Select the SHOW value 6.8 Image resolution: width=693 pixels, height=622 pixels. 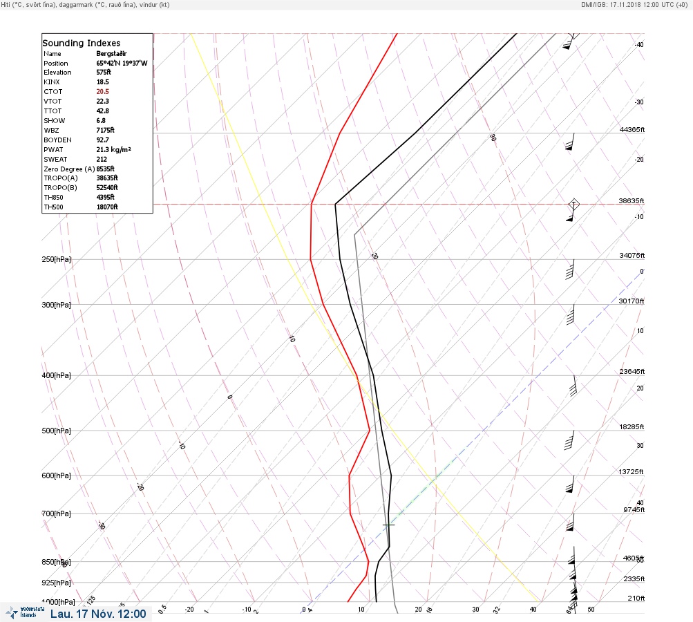tap(101, 121)
